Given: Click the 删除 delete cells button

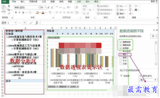Looking at the screenshot, I should pyautogui.click(x=122, y=10).
